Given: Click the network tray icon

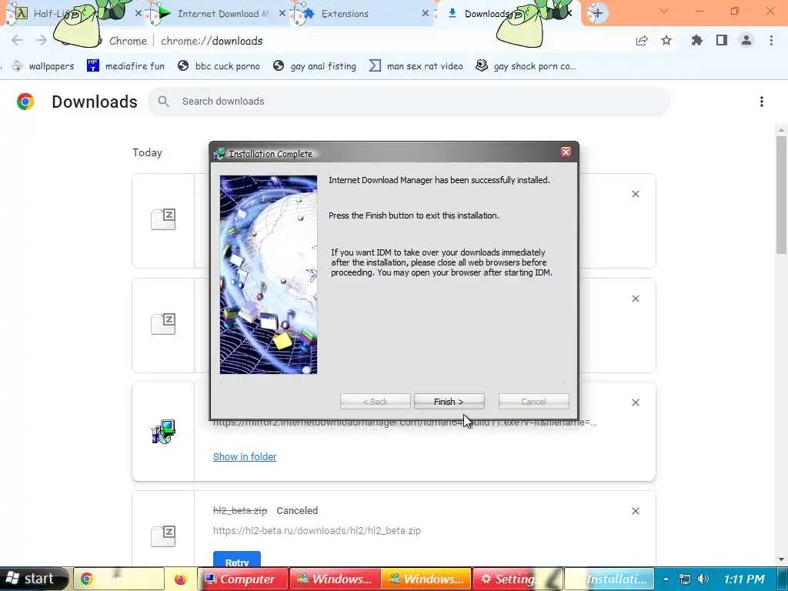Looking at the screenshot, I should coord(684,579).
